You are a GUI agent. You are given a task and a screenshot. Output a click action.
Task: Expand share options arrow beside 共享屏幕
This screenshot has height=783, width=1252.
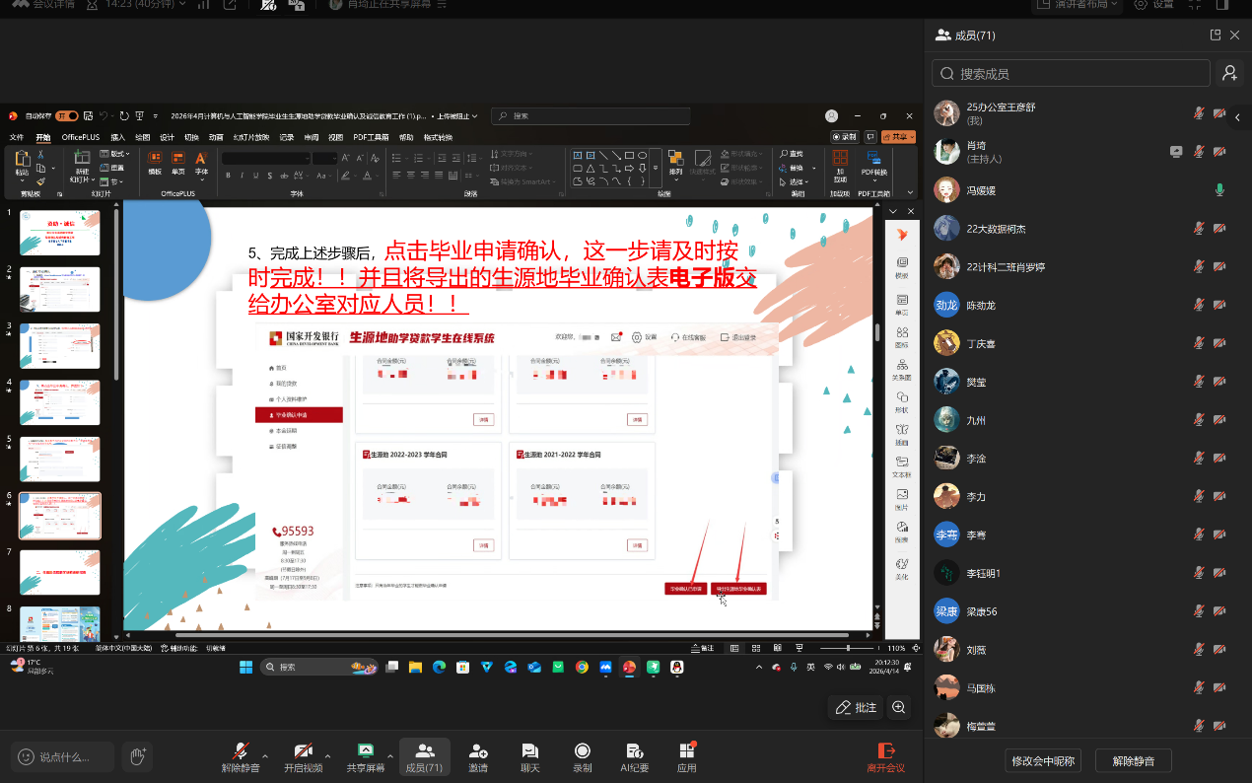pyautogui.click(x=389, y=756)
